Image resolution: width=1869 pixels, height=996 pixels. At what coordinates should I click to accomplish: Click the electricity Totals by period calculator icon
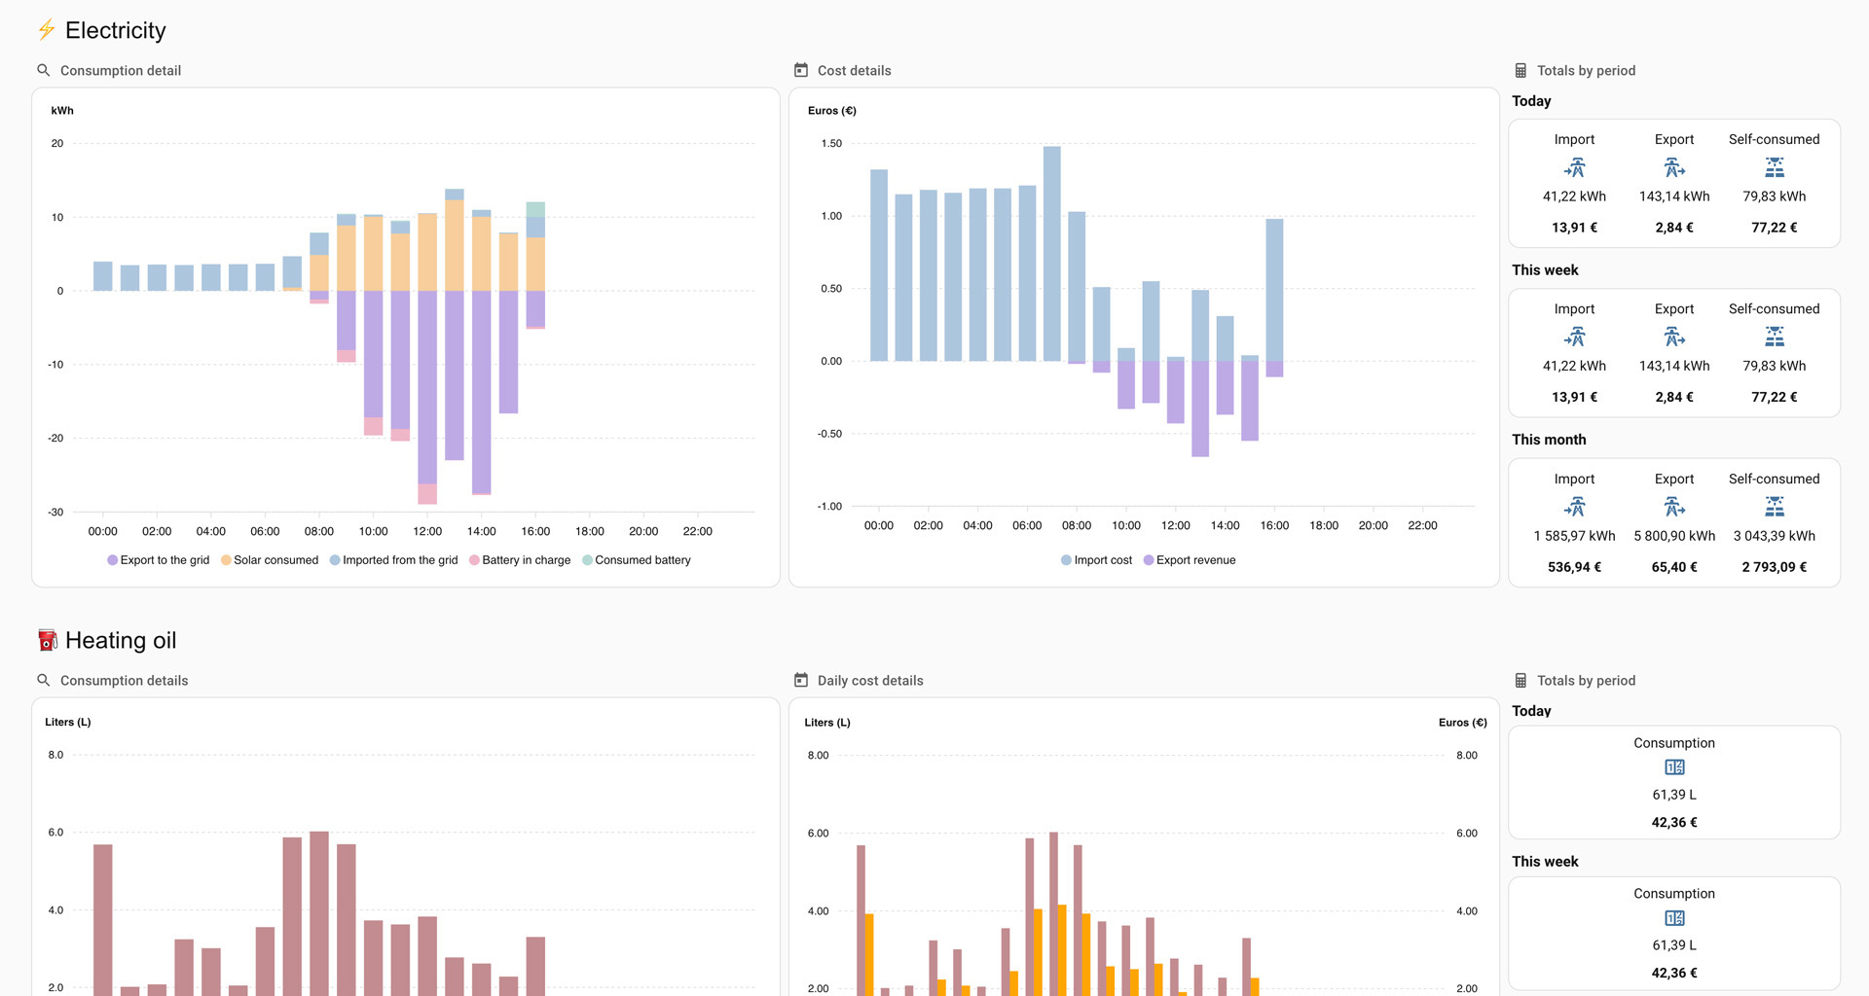[1521, 70]
